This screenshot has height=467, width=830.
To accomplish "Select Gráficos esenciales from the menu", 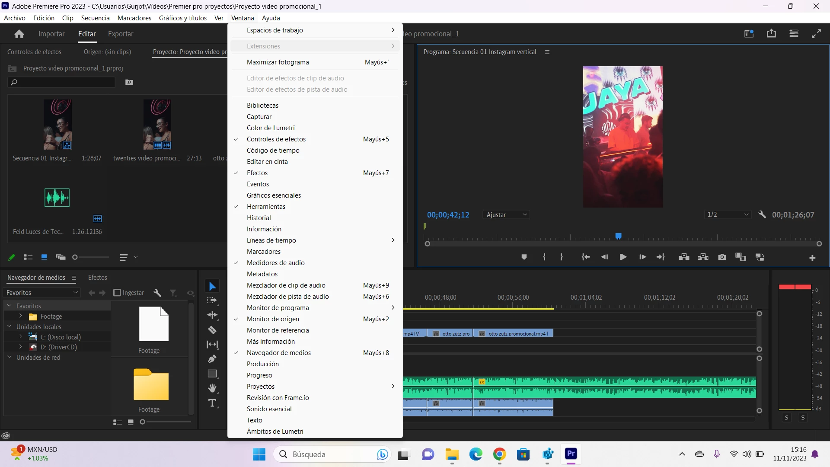I will [x=274, y=195].
